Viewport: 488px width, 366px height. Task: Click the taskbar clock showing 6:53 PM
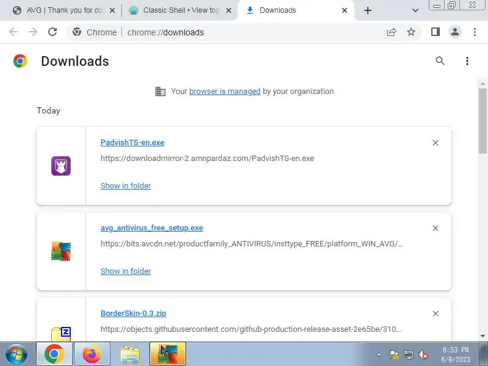(456, 354)
